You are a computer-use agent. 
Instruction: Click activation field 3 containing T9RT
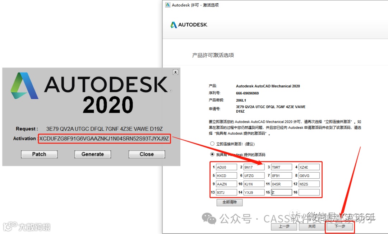pyautogui.click(x=281, y=167)
